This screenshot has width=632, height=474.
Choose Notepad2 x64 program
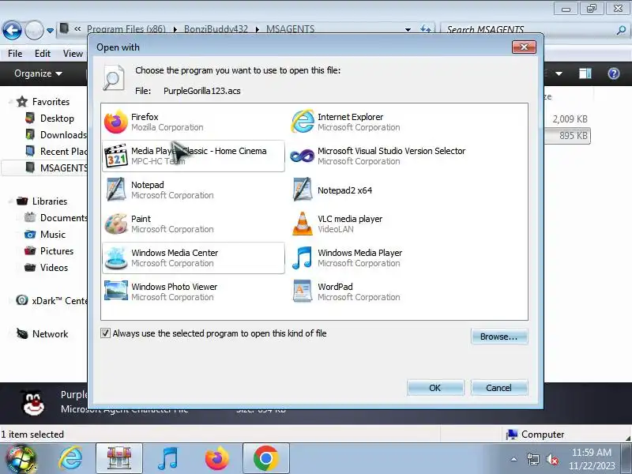coord(380,190)
